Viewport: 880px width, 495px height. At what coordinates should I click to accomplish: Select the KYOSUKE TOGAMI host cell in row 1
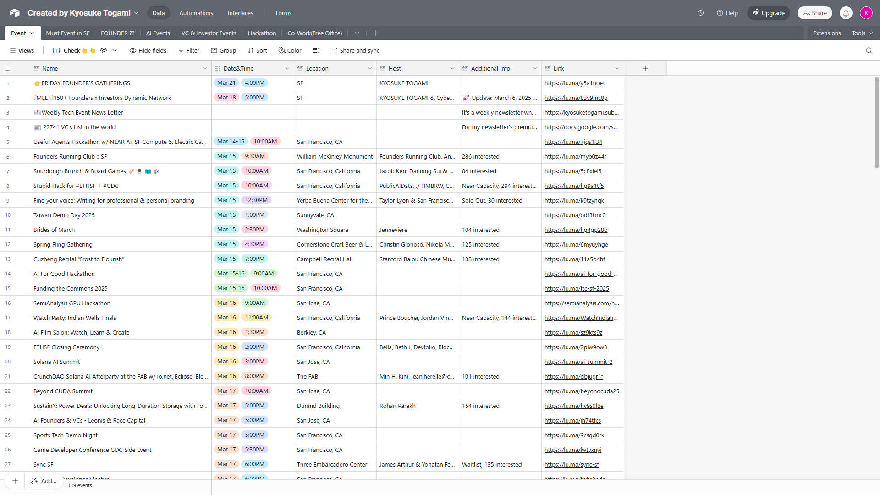point(418,83)
